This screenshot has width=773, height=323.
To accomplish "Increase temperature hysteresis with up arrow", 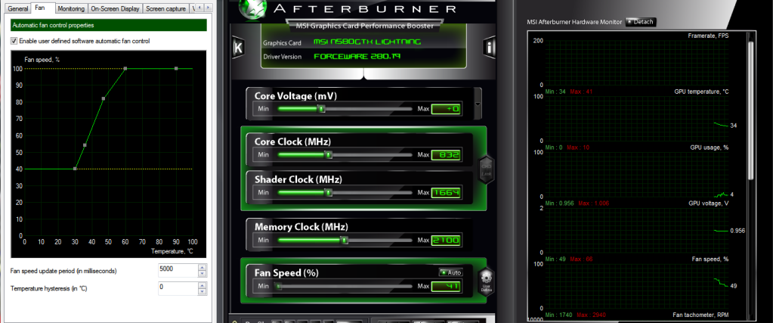I will pyautogui.click(x=202, y=285).
